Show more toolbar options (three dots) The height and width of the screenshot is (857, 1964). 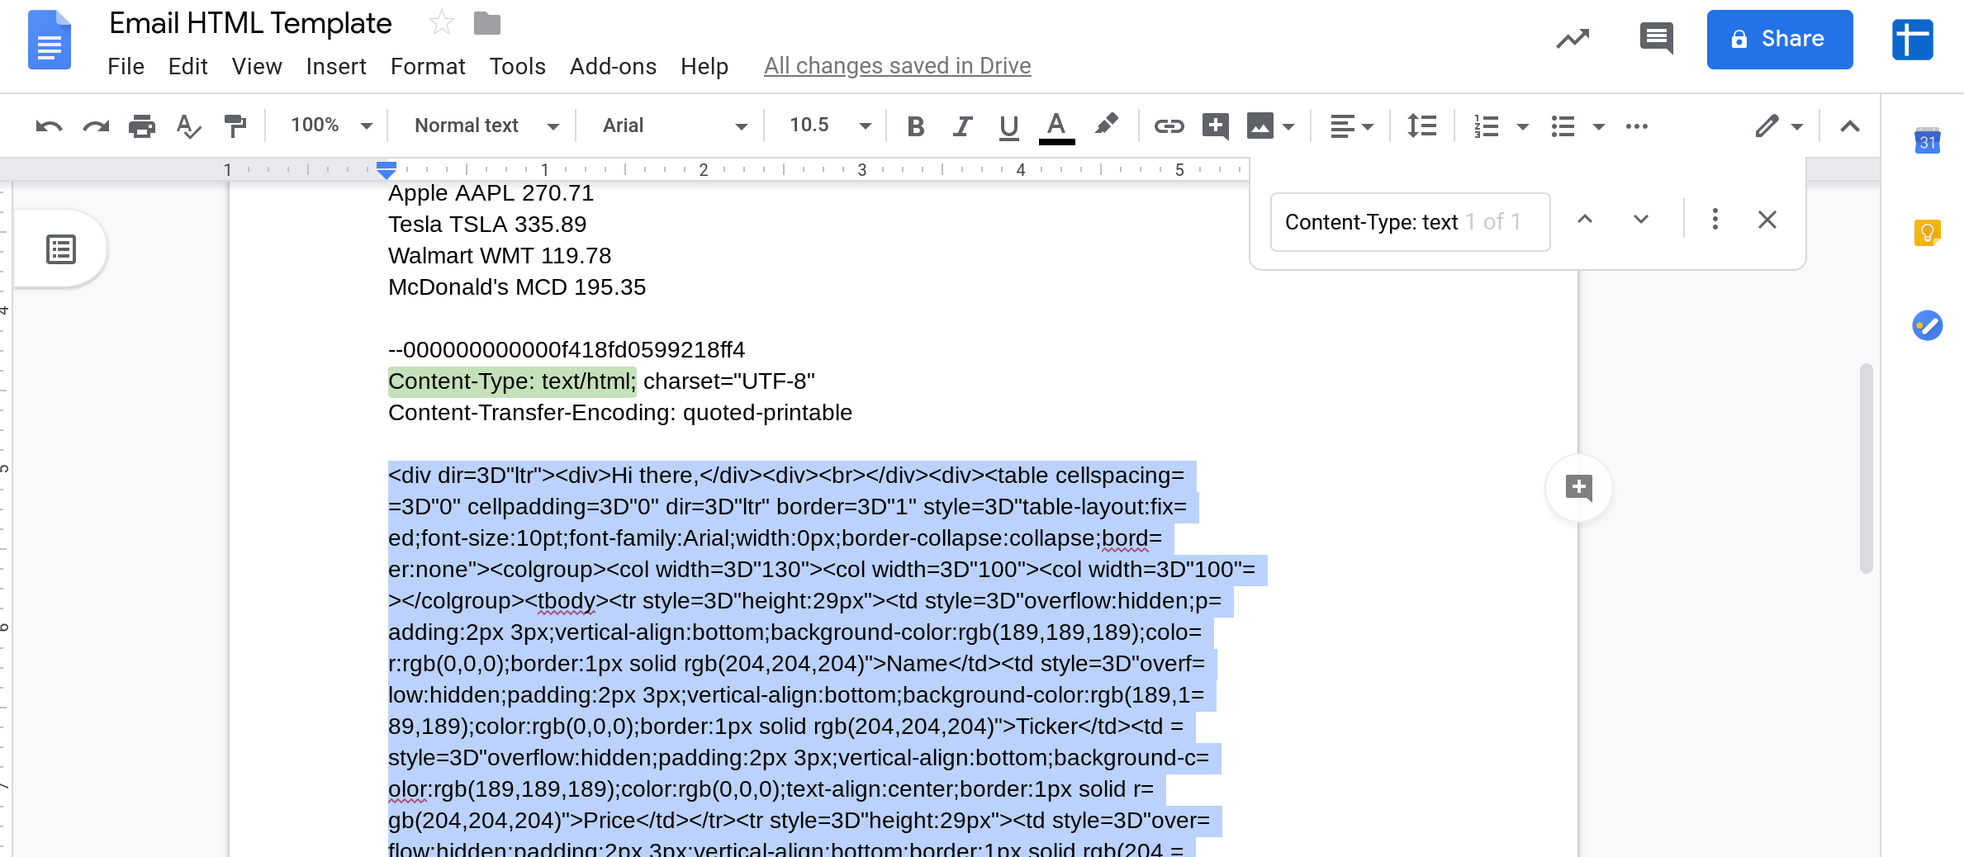pyautogui.click(x=1636, y=126)
